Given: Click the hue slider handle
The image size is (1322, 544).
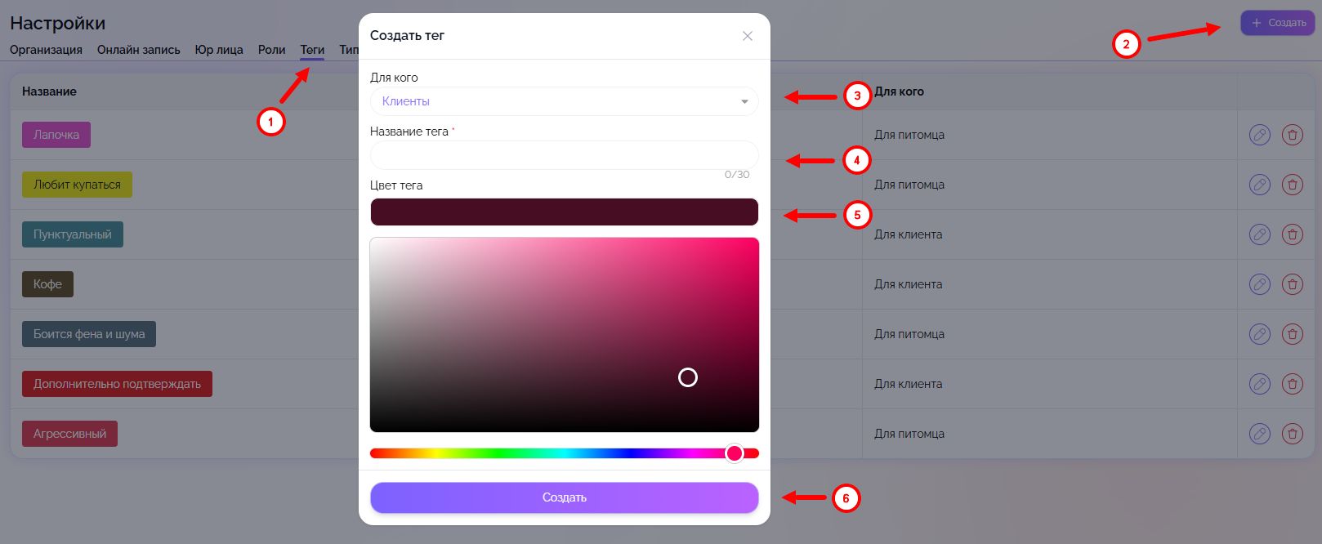Looking at the screenshot, I should pyautogui.click(x=735, y=453).
